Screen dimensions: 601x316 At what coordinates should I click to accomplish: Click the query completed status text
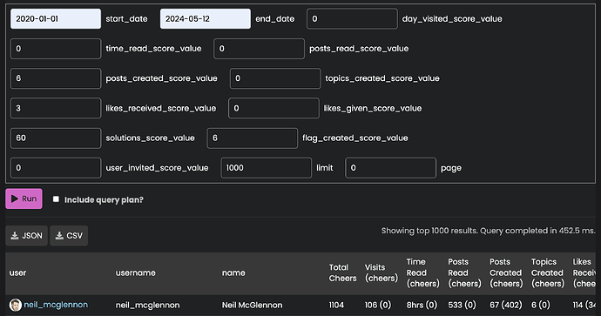point(489,231)
